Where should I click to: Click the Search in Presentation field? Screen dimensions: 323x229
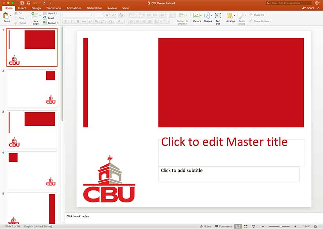pyautogui.click(x=289, y=3)
